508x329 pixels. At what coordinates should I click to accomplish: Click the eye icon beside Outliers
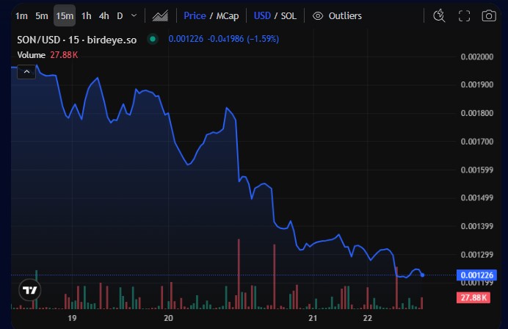point(318,15)
